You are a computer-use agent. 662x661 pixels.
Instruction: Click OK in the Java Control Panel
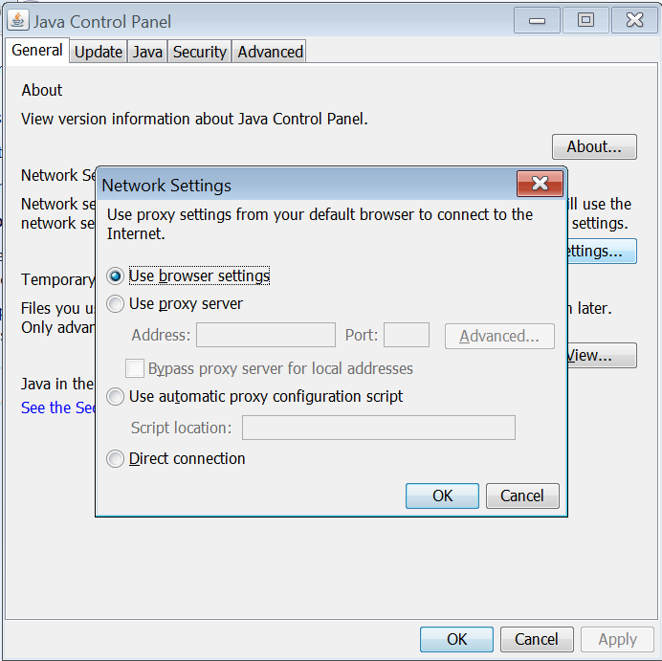point(456,639)
